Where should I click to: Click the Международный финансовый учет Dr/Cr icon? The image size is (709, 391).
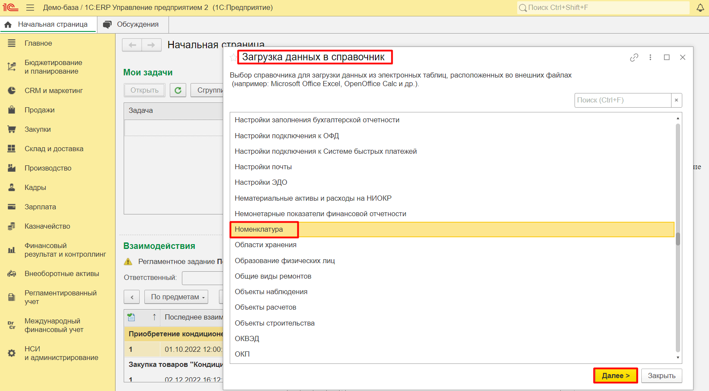coord(12,325)
